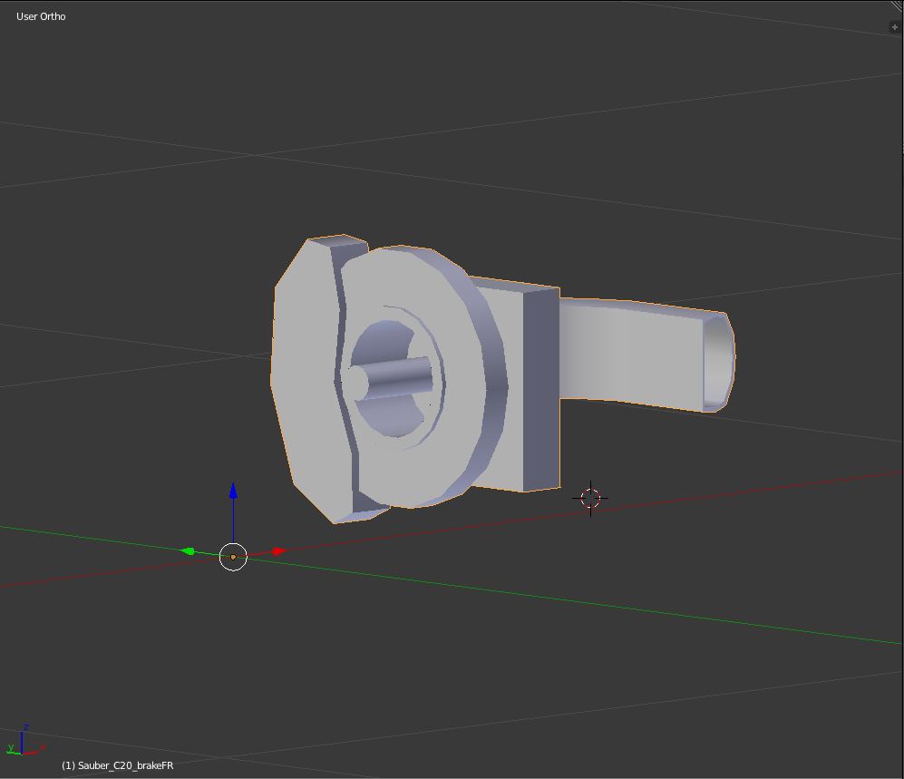Grab the red X-axis manipulator arrow

pos(279,551)
